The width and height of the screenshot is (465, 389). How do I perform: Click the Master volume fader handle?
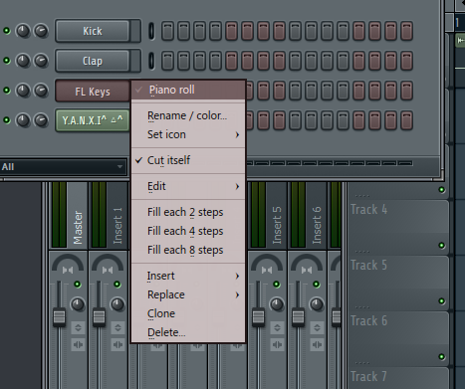(x=60, y=317)
